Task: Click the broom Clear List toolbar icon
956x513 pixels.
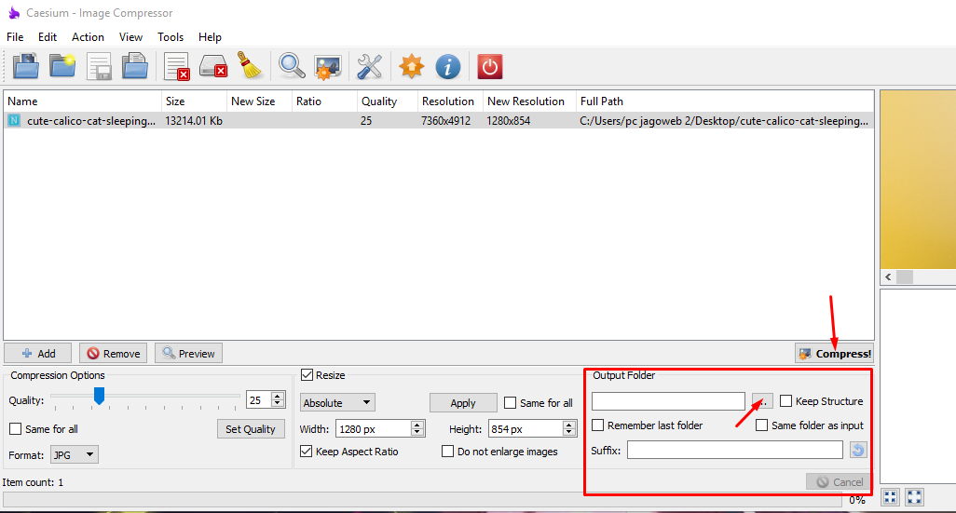Action: point(248,66)
